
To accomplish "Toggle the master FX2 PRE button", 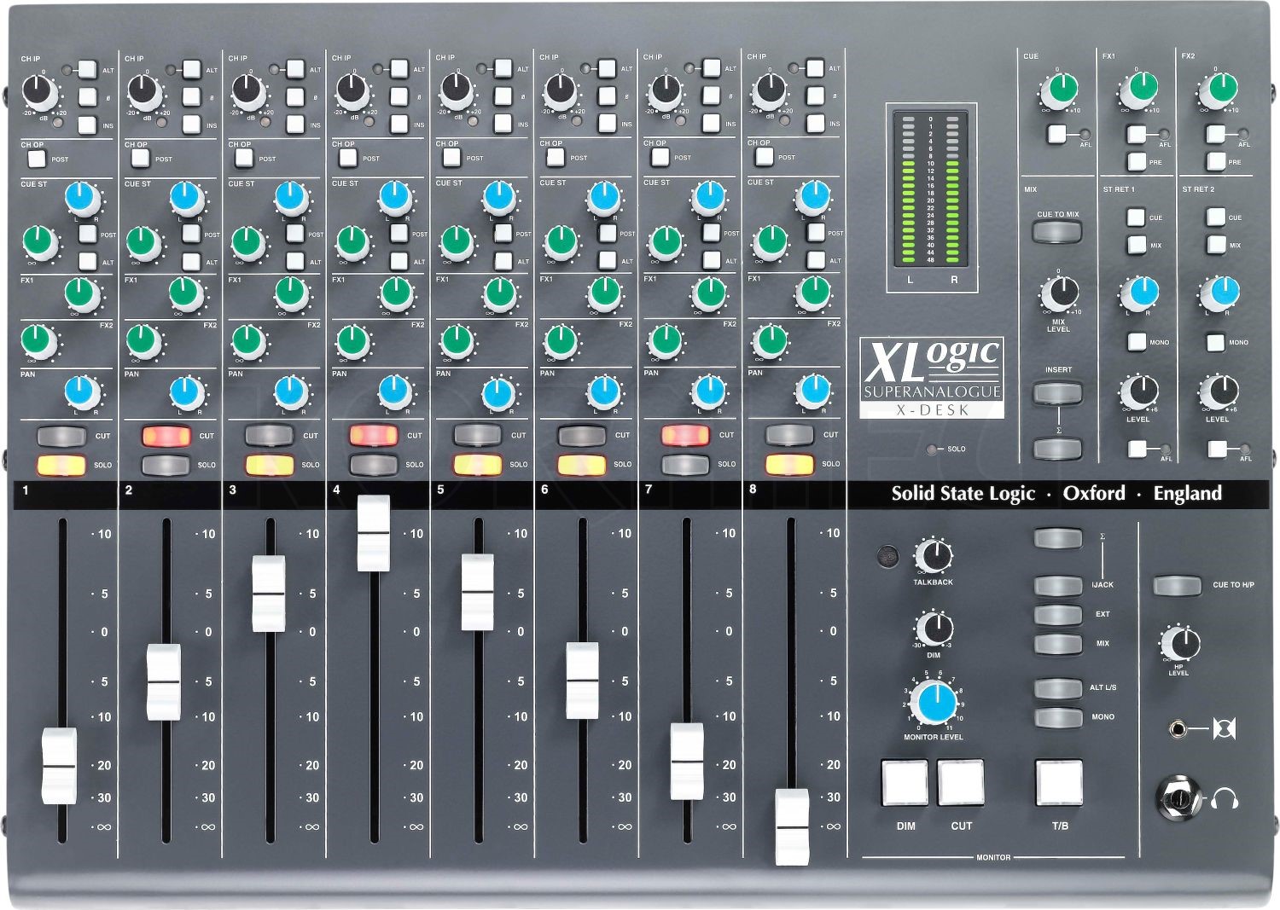I will click(x=1216, y=161).
